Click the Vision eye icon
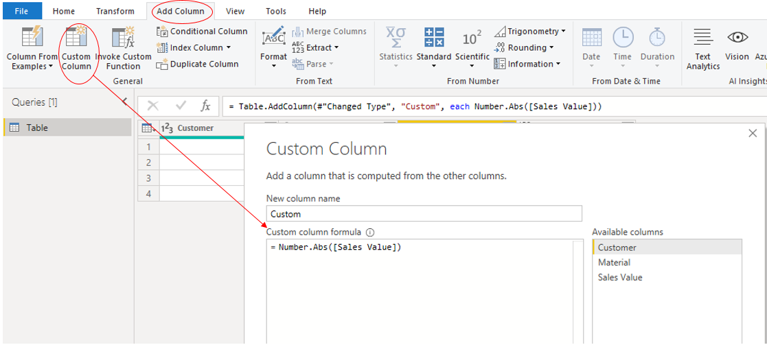 737,37
